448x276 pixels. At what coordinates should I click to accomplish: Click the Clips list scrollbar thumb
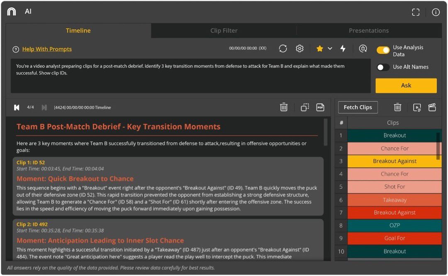[x=438, y=146]
